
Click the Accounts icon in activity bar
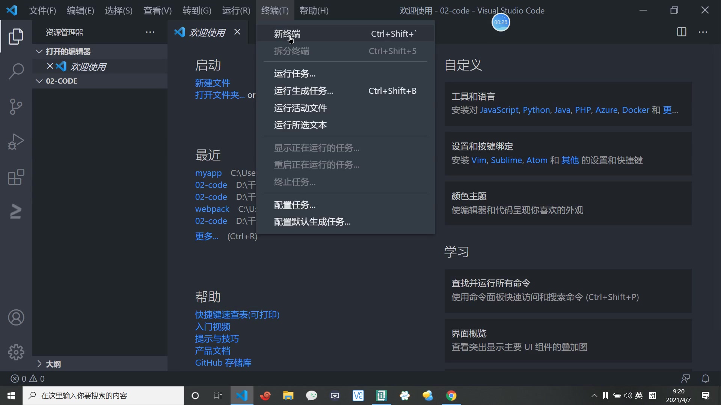coord(16,318)
